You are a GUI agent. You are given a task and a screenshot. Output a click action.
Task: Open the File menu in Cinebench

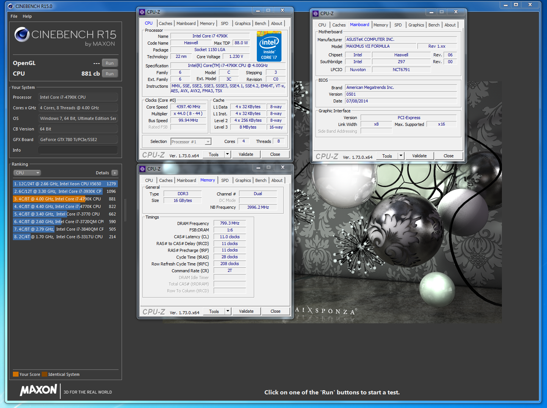[14, 16]
